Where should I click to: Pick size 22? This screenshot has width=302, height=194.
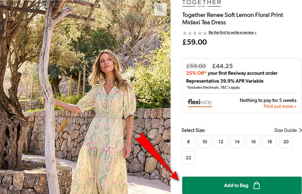(x=188, y=157)
